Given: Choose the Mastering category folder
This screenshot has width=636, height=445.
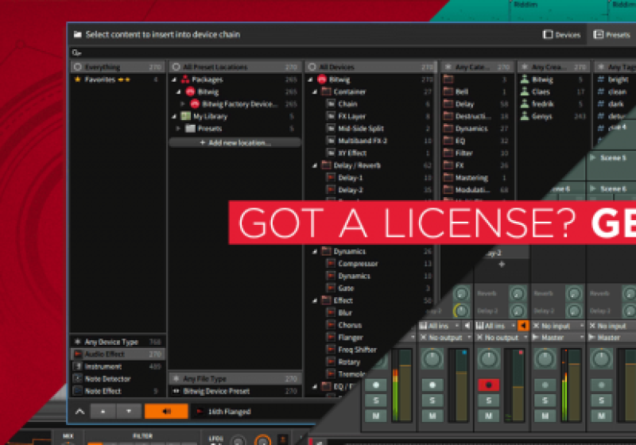Looking at the screenshot, I should [x=471, y=177].
